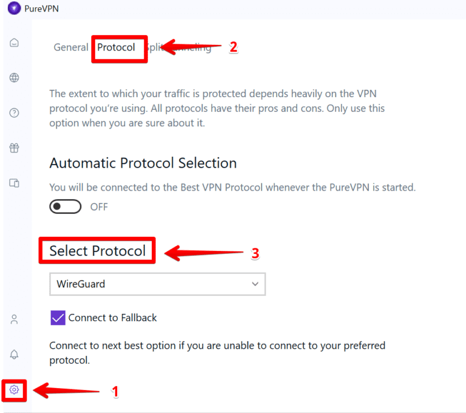Click the chevron arrow on protocol dropdown
The width and height of the screenshot is (466, 413).
(255, 284)
